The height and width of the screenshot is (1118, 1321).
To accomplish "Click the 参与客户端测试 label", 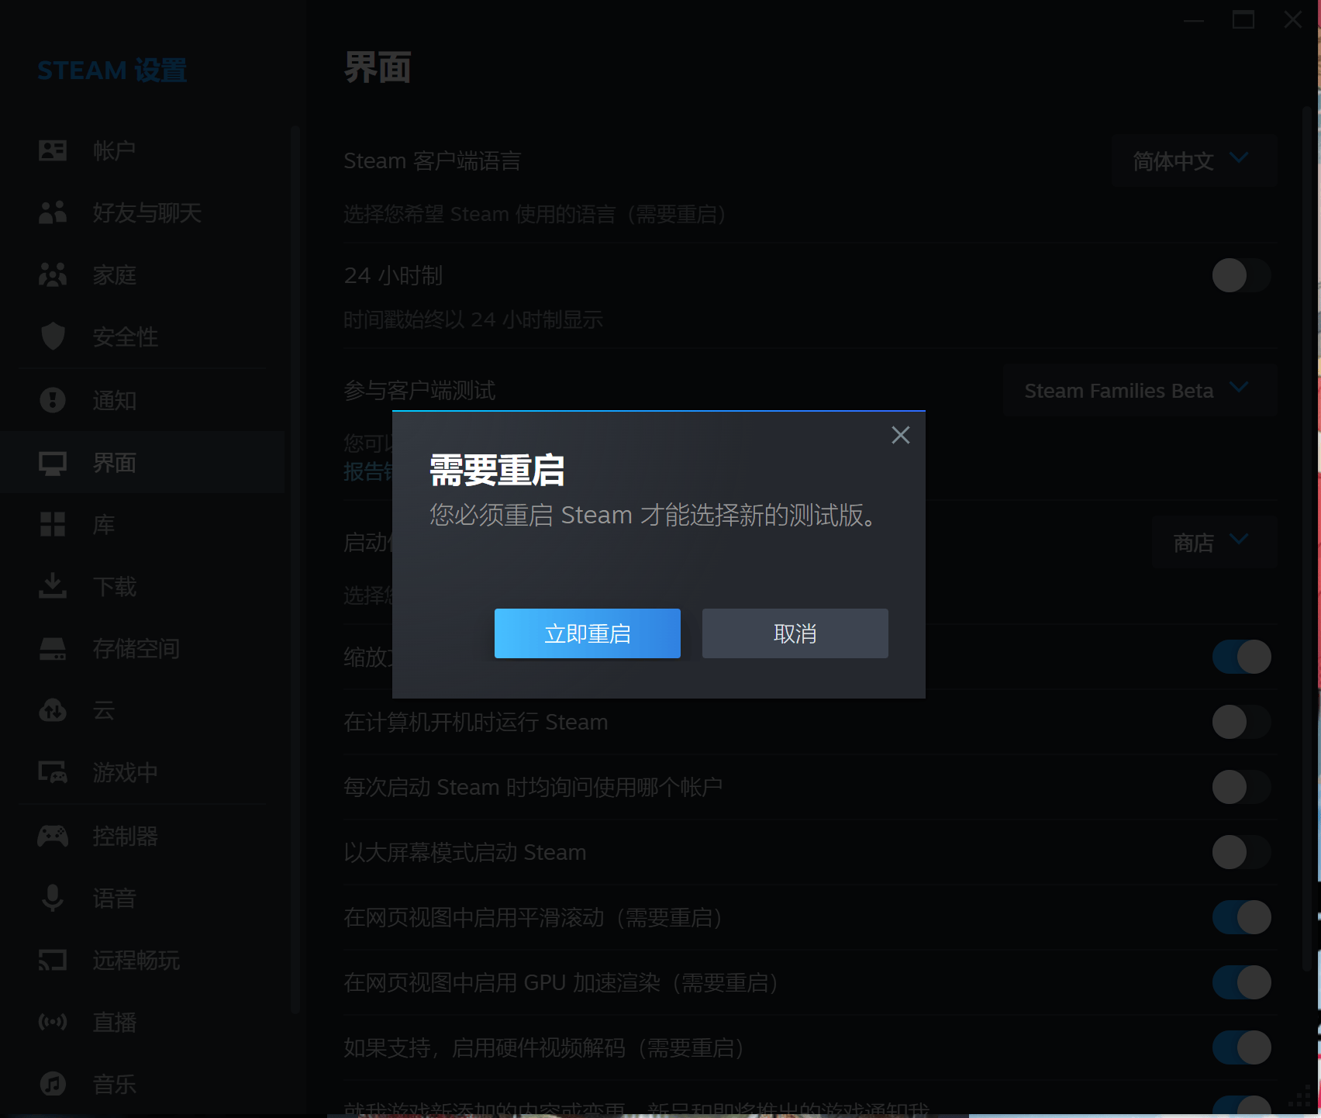I will click(x=419, y=390).
